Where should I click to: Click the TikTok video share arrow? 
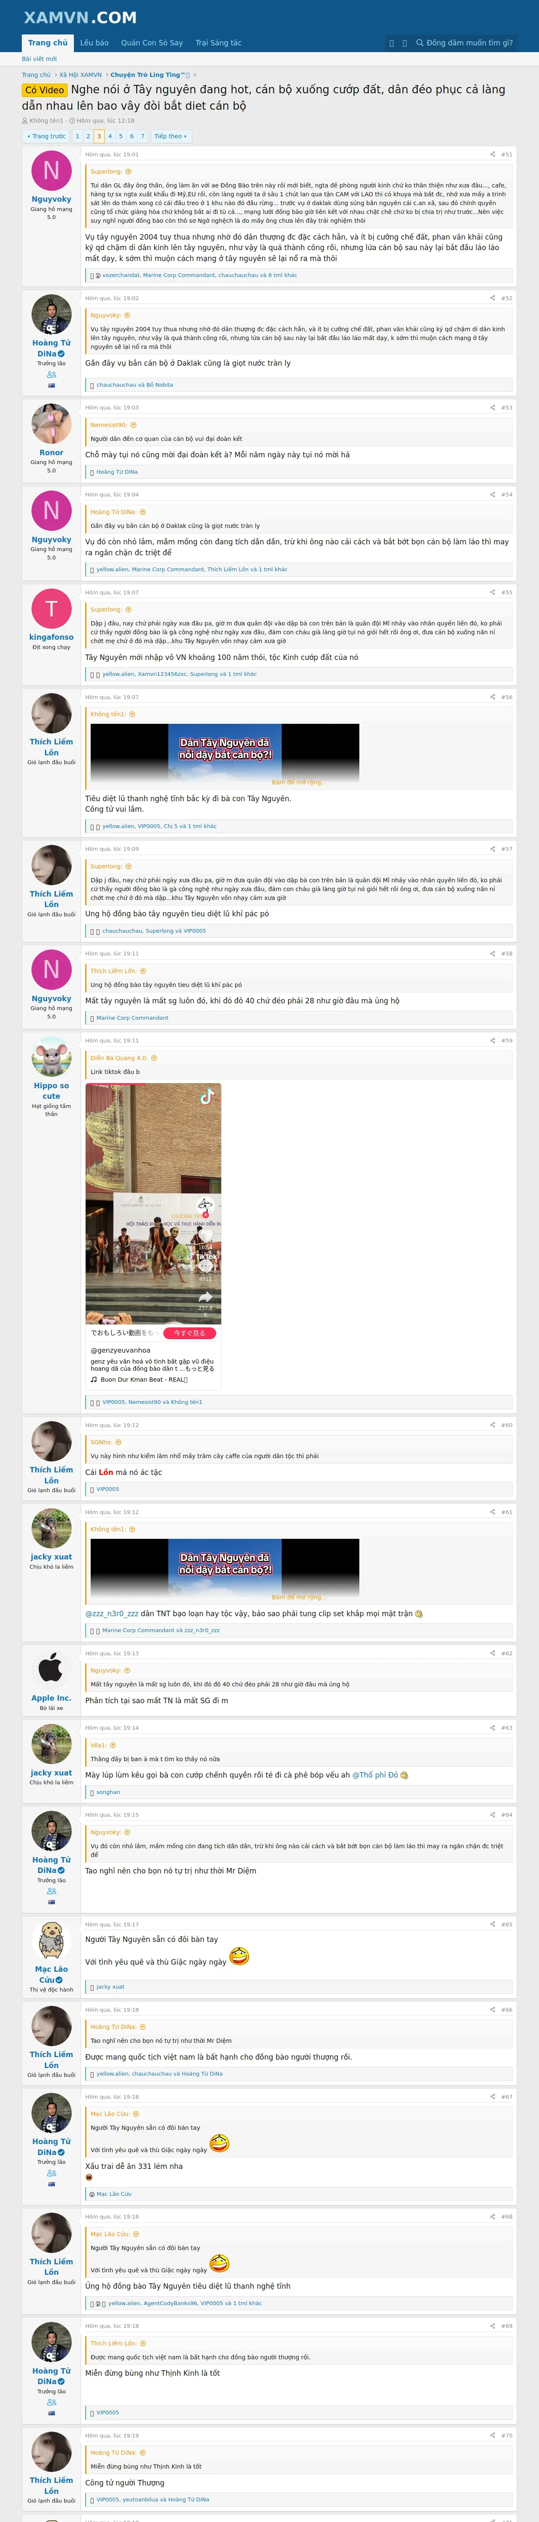pos(205,1297)
